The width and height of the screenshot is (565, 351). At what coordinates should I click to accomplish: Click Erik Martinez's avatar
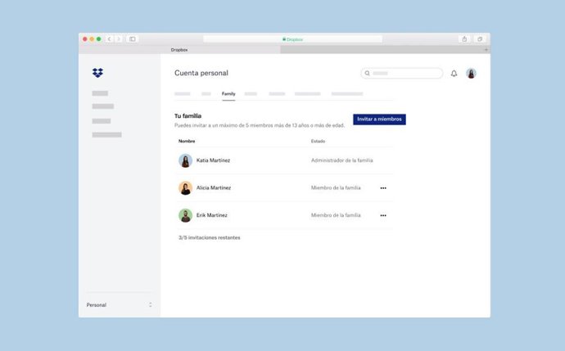185,215
